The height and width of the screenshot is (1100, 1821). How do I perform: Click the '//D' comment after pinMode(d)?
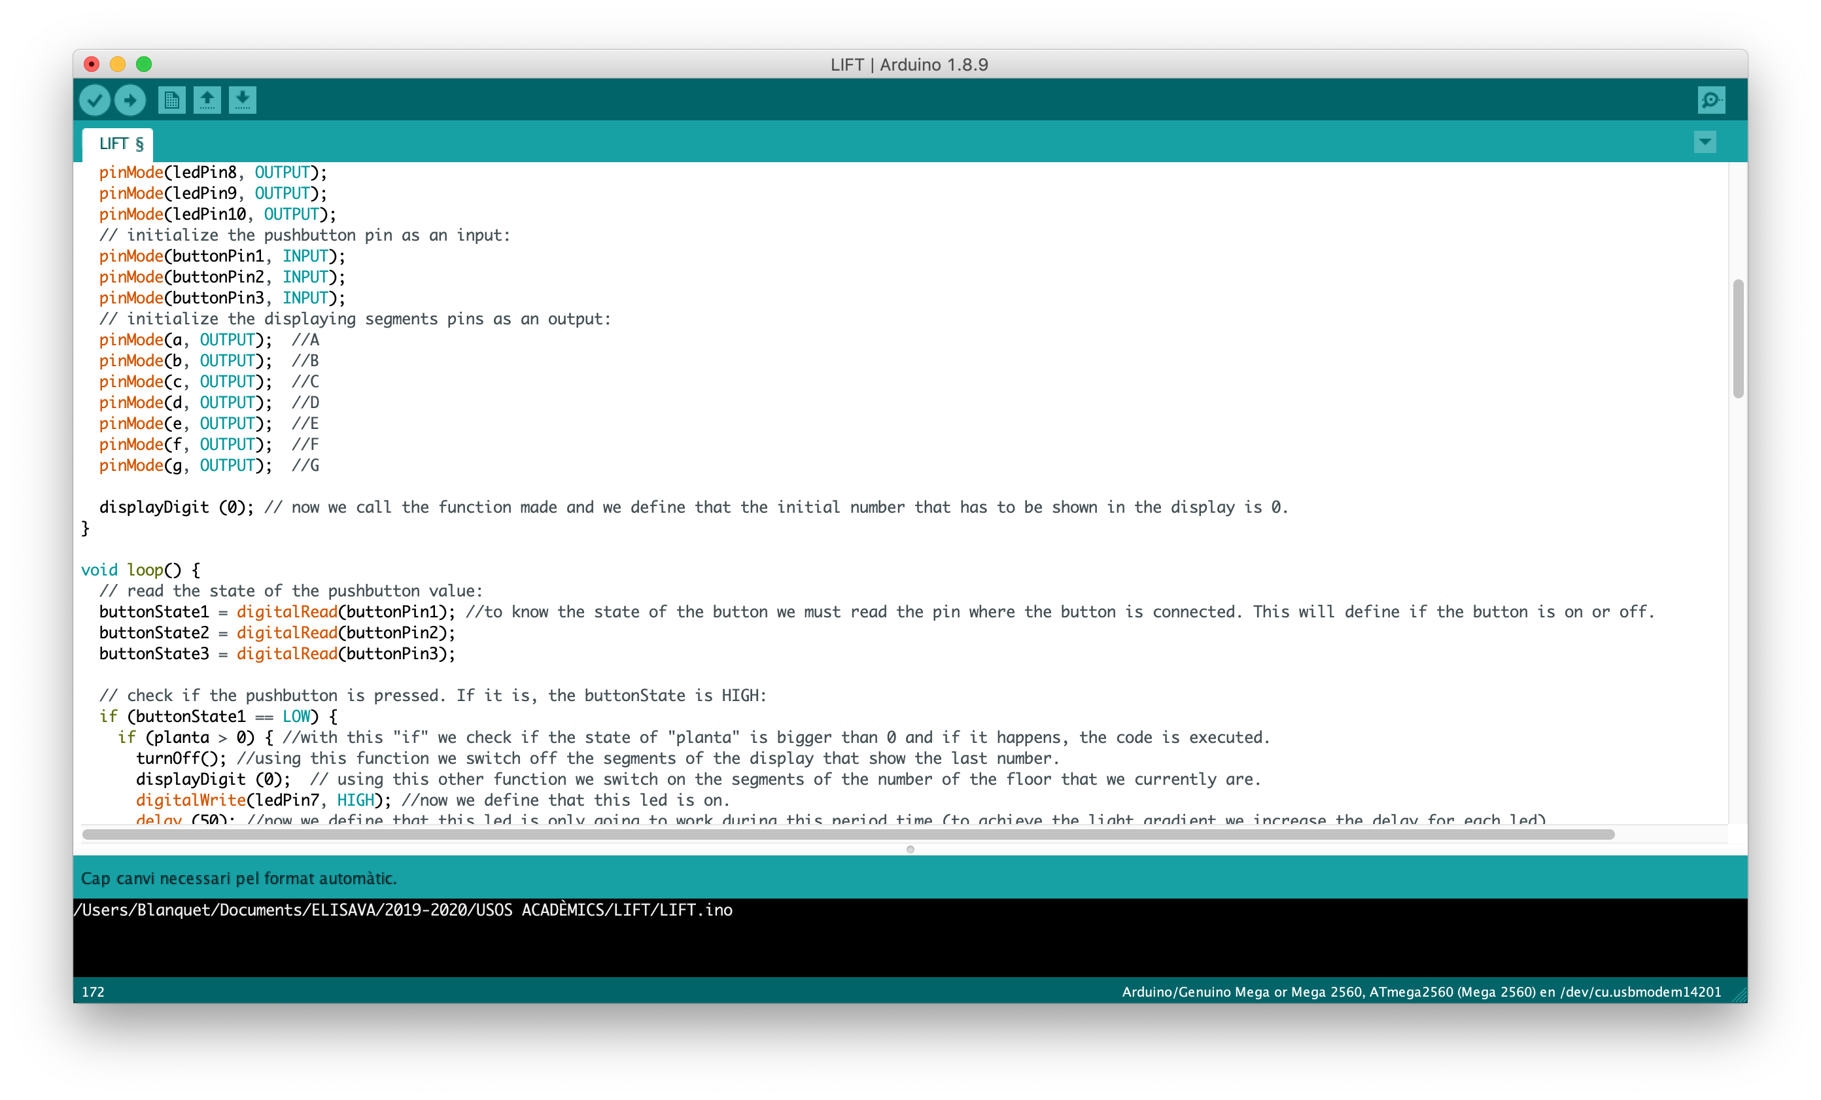(x=305, y=403)
